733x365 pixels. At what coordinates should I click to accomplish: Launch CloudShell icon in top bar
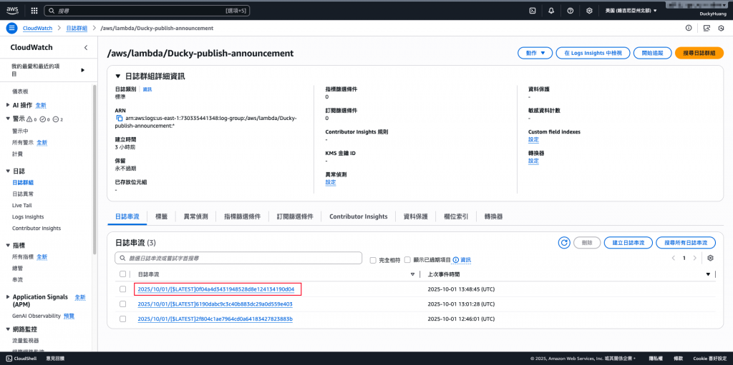tap(532, 10)
